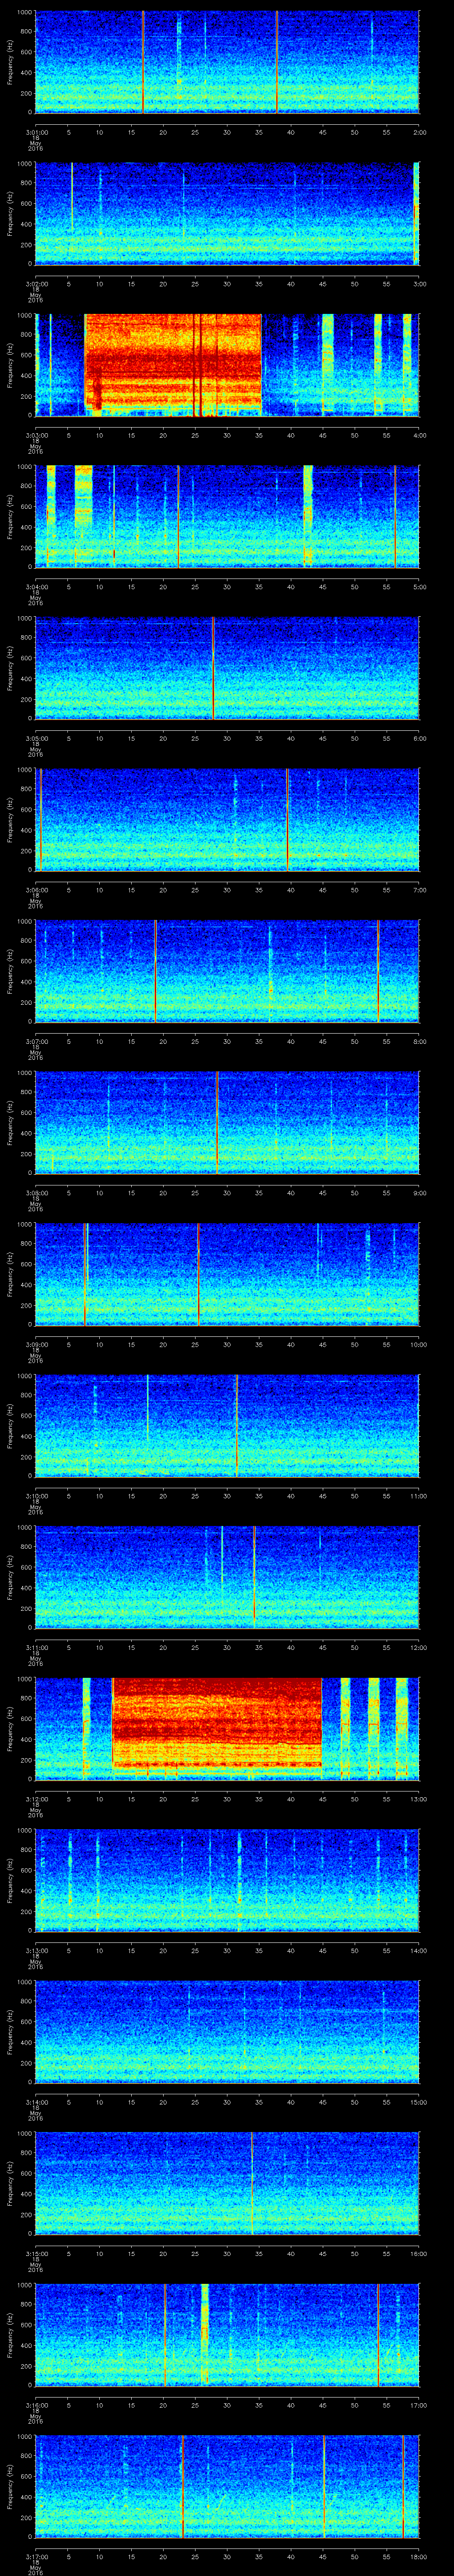This screenshot has width=454, height=2576.
Task: Select the 3:08:00 spectrogram panel
Action: click(x=227, y=1122)
